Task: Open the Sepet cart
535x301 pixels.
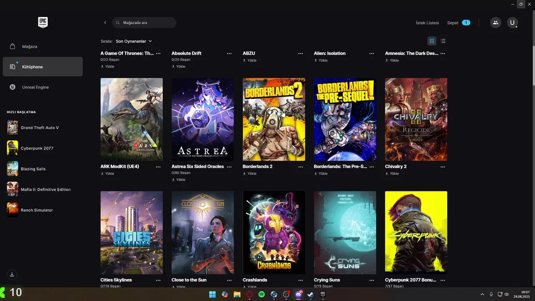Action: click(459, 23)
